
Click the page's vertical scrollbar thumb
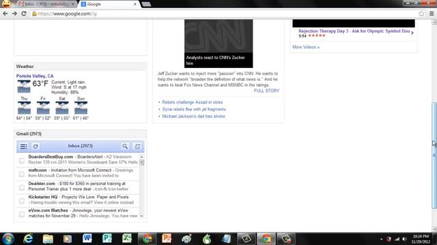(434, 156)
